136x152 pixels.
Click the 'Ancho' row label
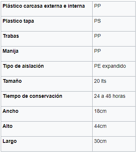(11, 111)
